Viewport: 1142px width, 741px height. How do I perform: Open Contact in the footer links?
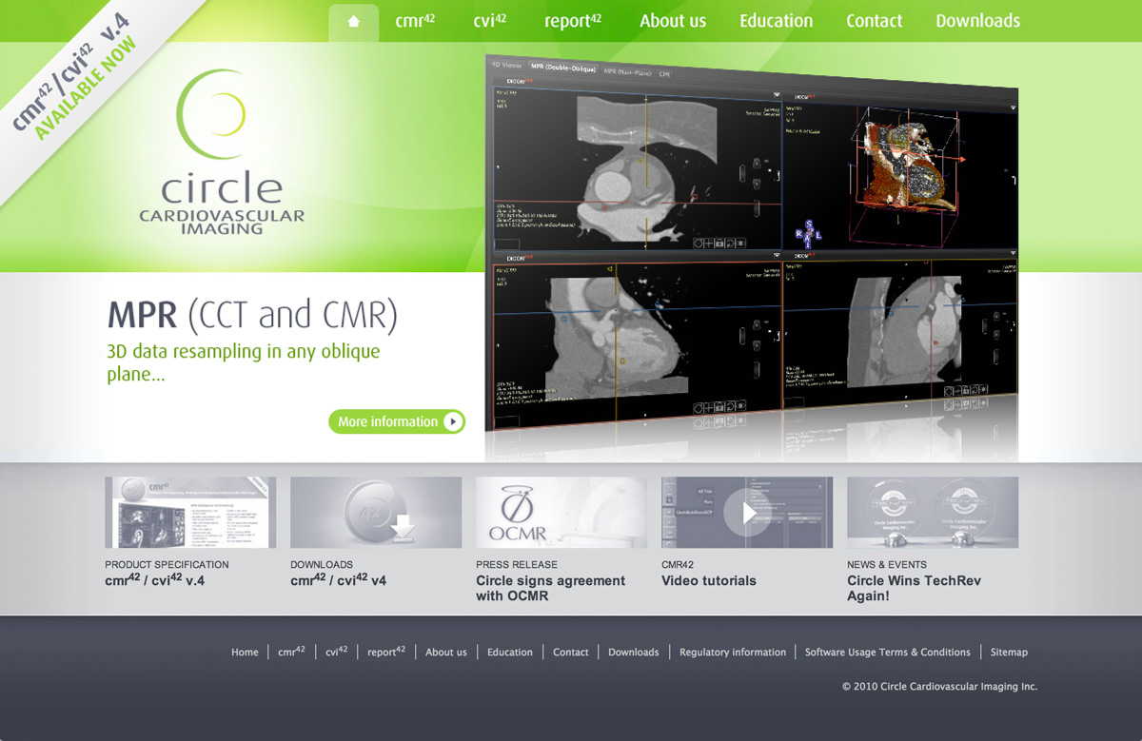tap(571, 653)
